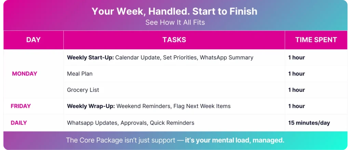
Task: Click the 1 hour time for Grocery List
Action: coord(296,90)
